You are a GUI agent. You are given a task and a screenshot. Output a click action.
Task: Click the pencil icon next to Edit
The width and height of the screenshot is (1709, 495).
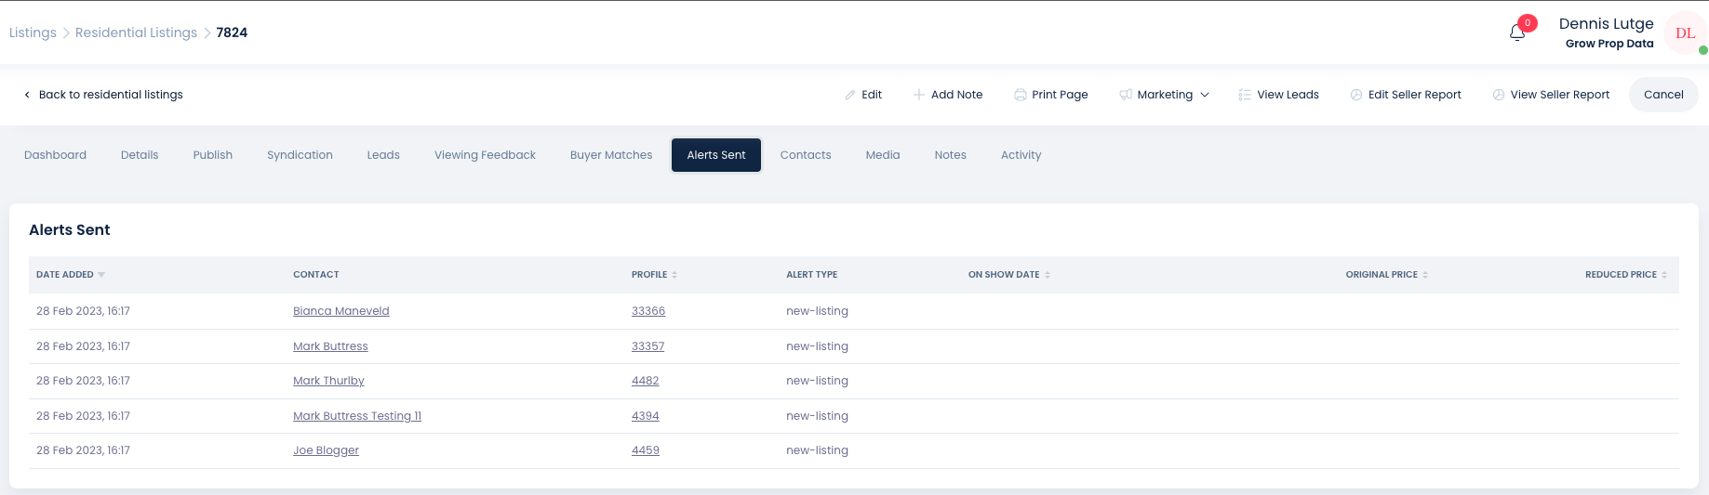[850, 95]
